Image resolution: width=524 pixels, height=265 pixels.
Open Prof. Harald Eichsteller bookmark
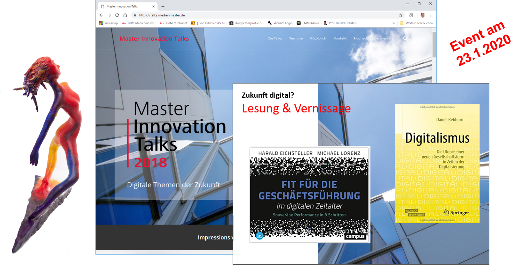click(x=340, y=23)
